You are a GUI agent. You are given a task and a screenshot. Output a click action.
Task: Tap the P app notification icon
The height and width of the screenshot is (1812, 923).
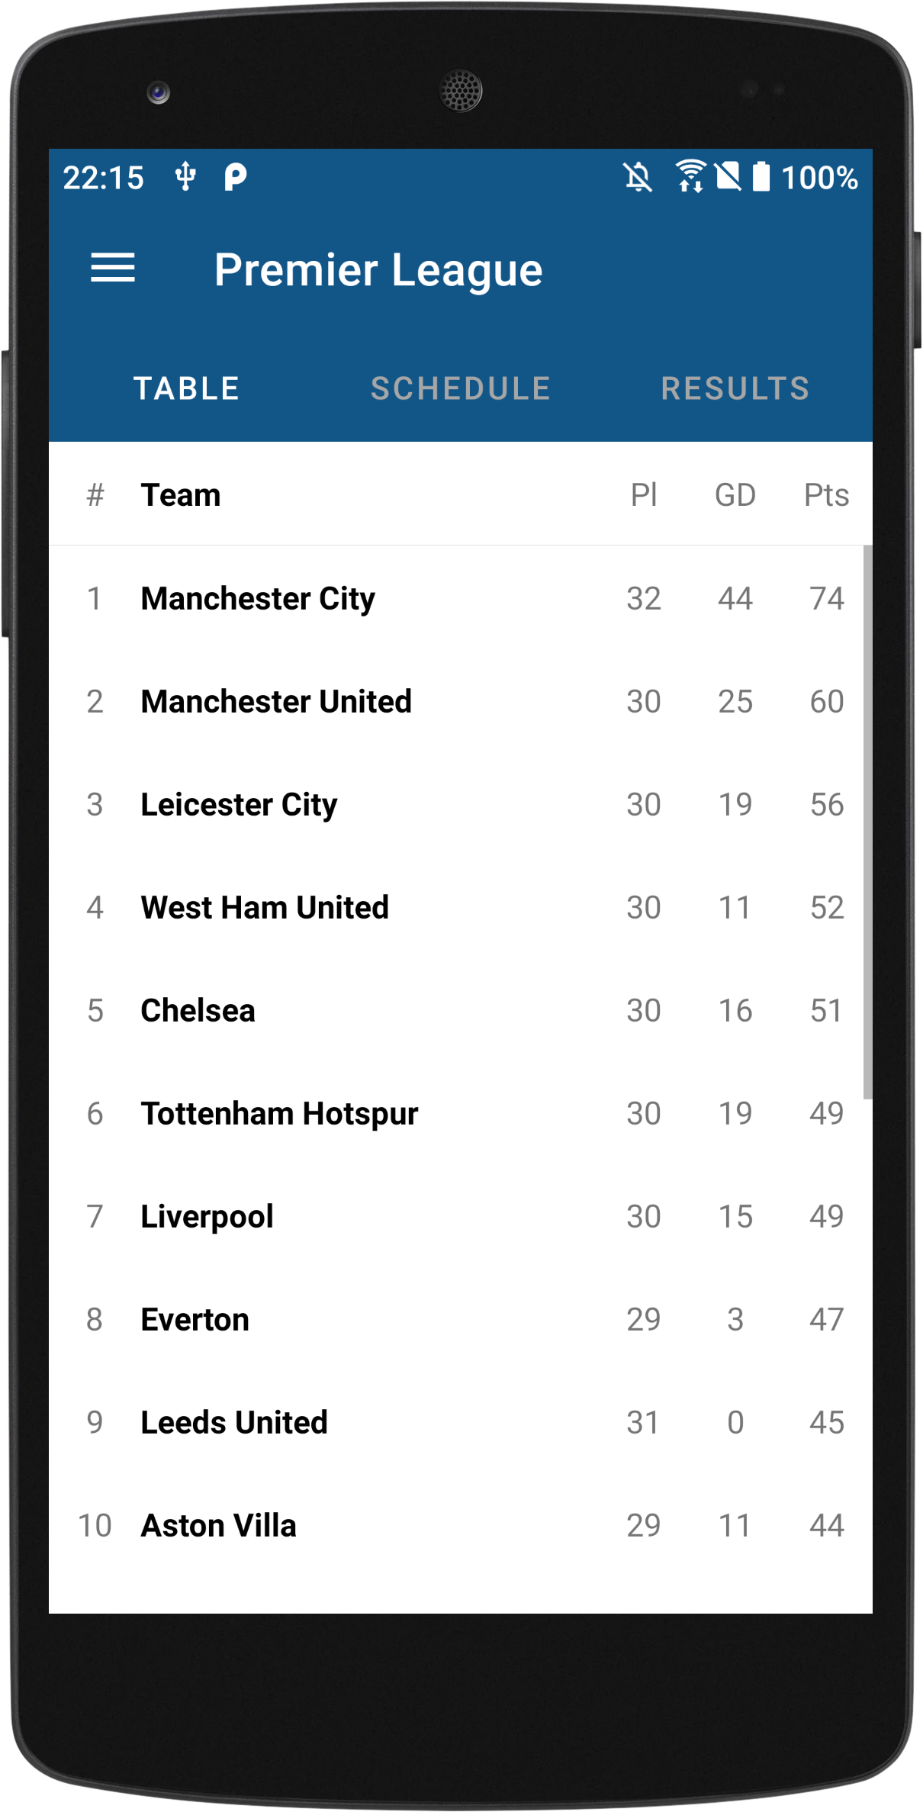click(x=235, y=177)
